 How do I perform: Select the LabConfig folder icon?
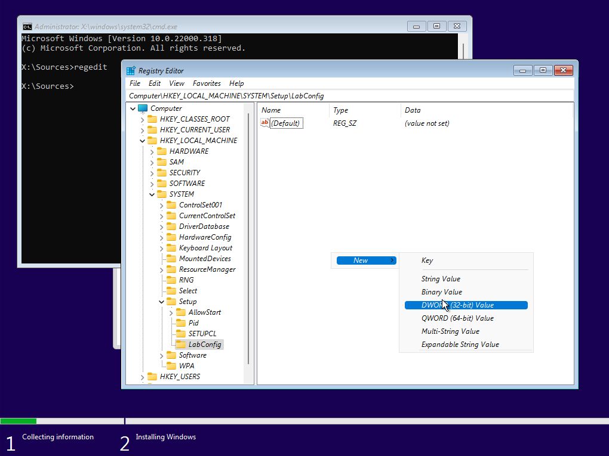[x=181, y=345]
